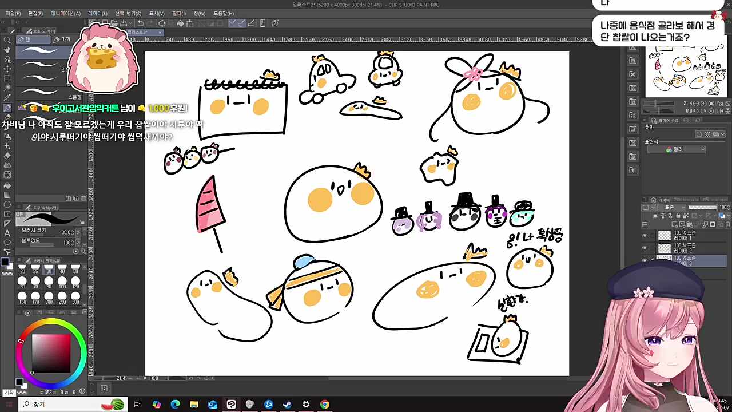732x412 pixels.
Task: Open the 레이어(L) menu
Action: 98,13
